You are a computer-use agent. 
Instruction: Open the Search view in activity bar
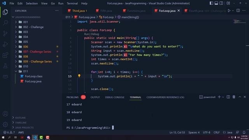(5, 23)
